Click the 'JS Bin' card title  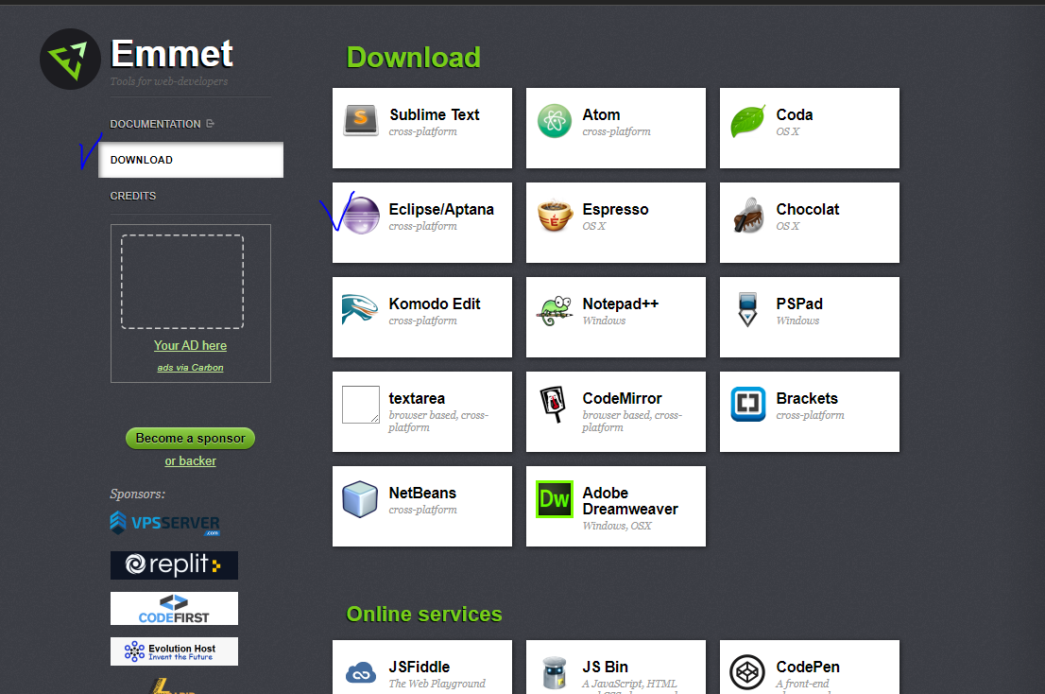coord(605,668)
